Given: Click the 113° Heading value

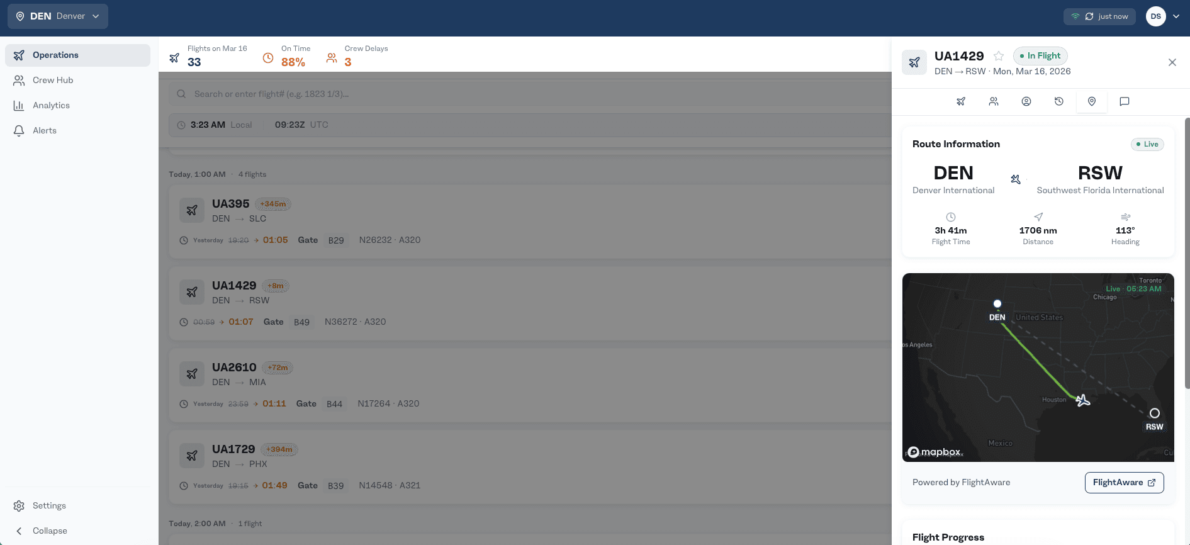Looking at the screenshot, I should pos(1125,230).
